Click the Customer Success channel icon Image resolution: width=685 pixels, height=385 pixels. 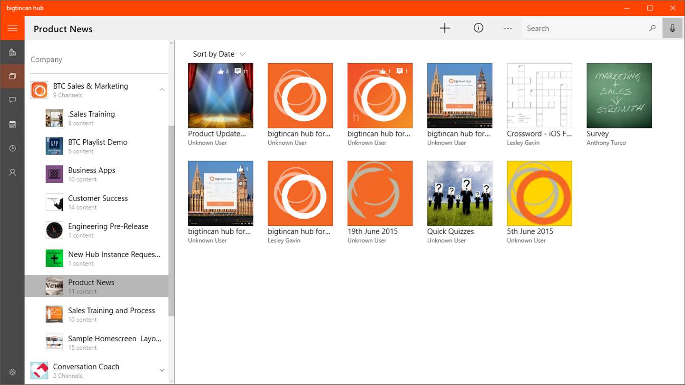coord(54,202)
